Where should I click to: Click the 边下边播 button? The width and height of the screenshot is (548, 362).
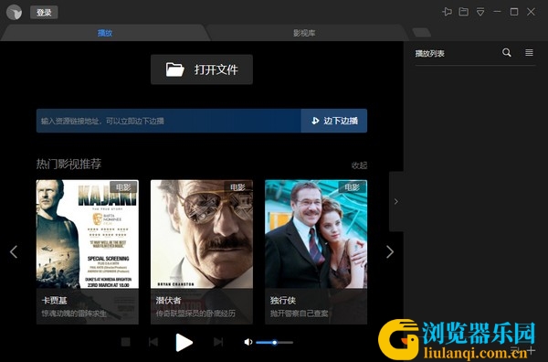[x=334, y=121]
